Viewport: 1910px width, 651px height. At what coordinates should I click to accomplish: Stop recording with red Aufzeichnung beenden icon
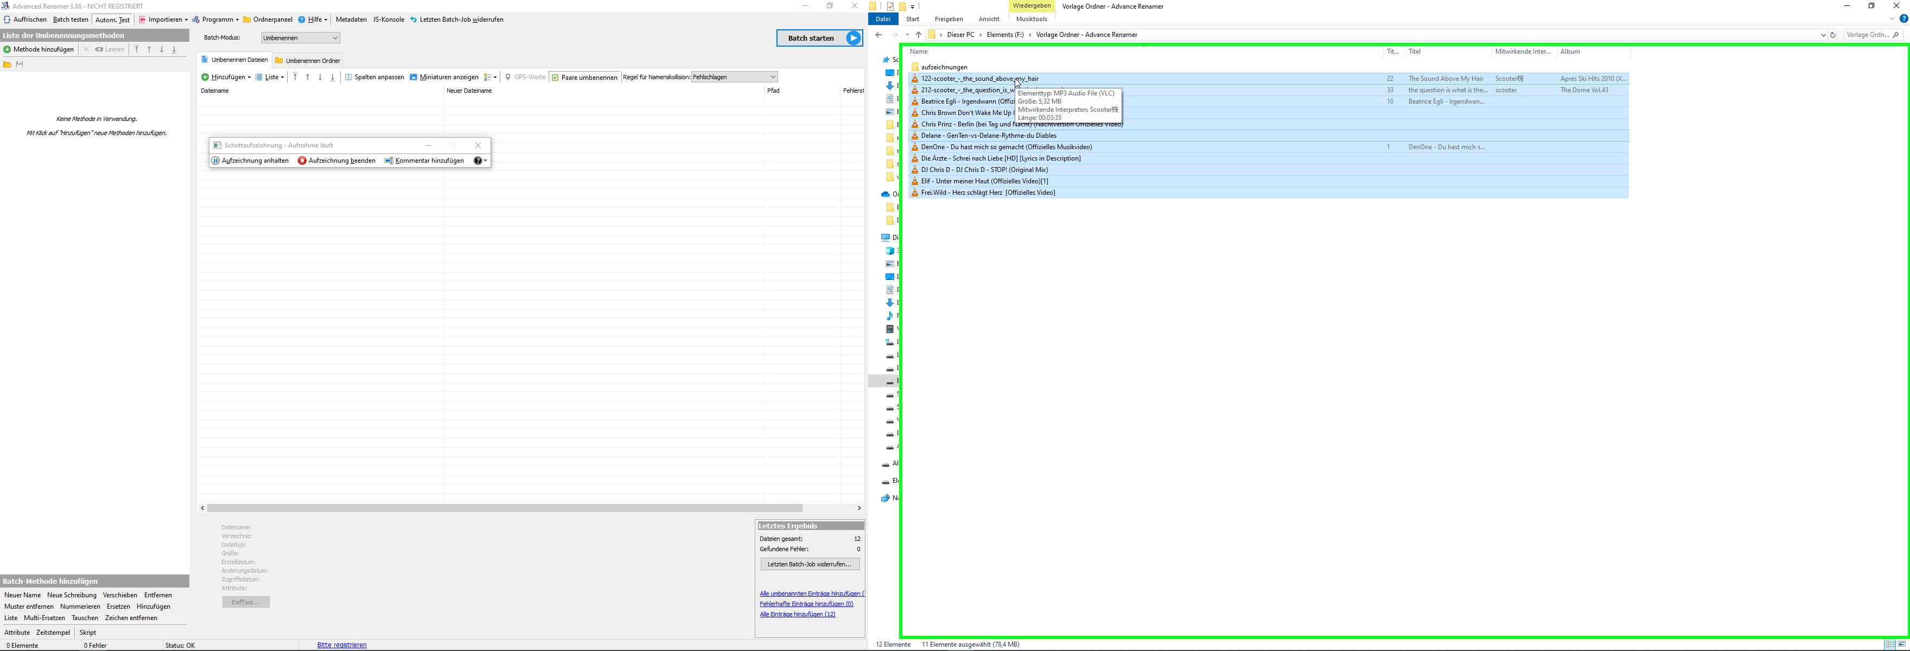[x=302, y=161]
